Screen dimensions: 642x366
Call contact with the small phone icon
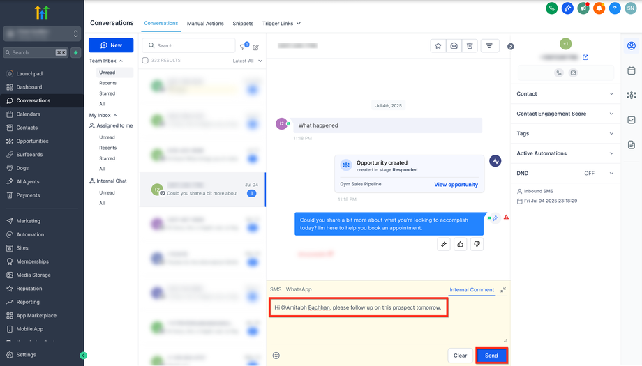pos(559,73)
